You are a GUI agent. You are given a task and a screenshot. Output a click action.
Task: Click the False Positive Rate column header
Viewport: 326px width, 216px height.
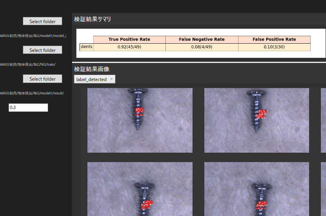click(274, 39)
